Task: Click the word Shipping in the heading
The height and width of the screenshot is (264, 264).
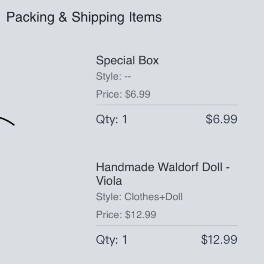Action: (x=98, y=18)
